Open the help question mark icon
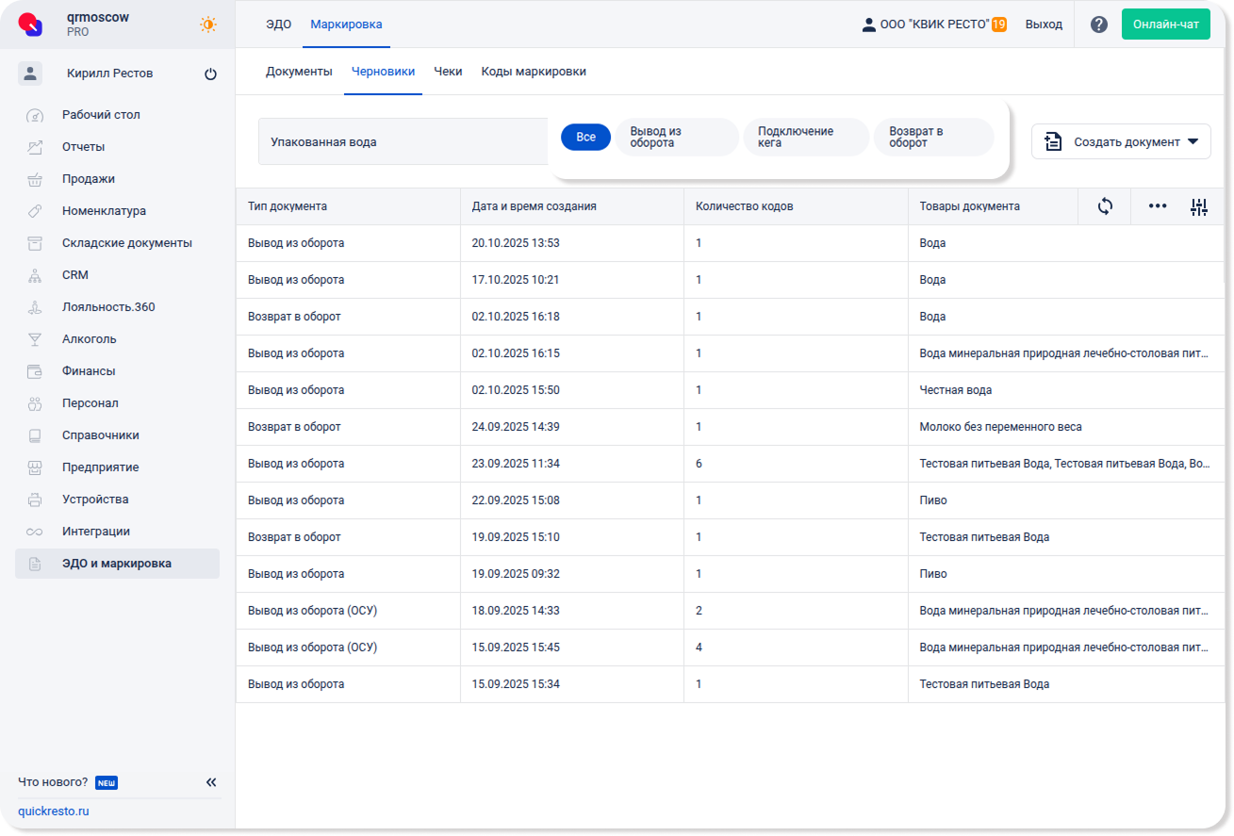The width and height of the screenshot is (1234, 836). [x=1098, y=25]
